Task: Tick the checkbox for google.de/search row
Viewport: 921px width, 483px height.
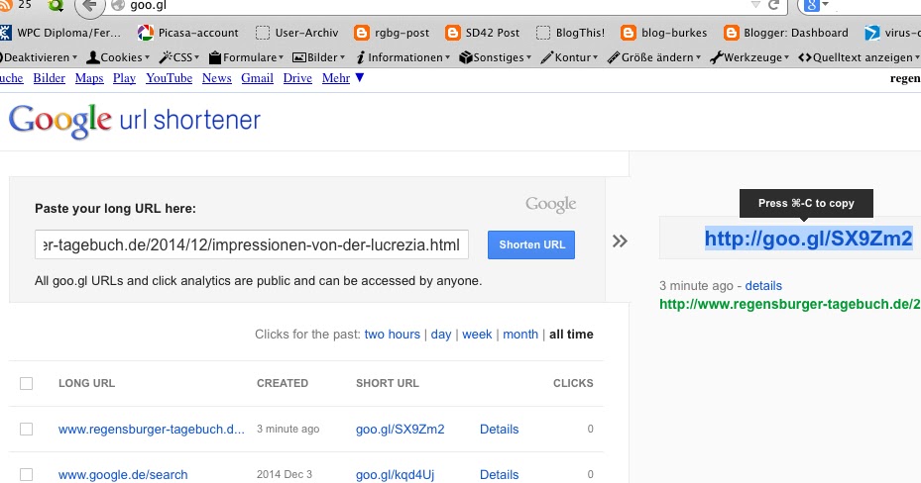Action: click(26, 474)
